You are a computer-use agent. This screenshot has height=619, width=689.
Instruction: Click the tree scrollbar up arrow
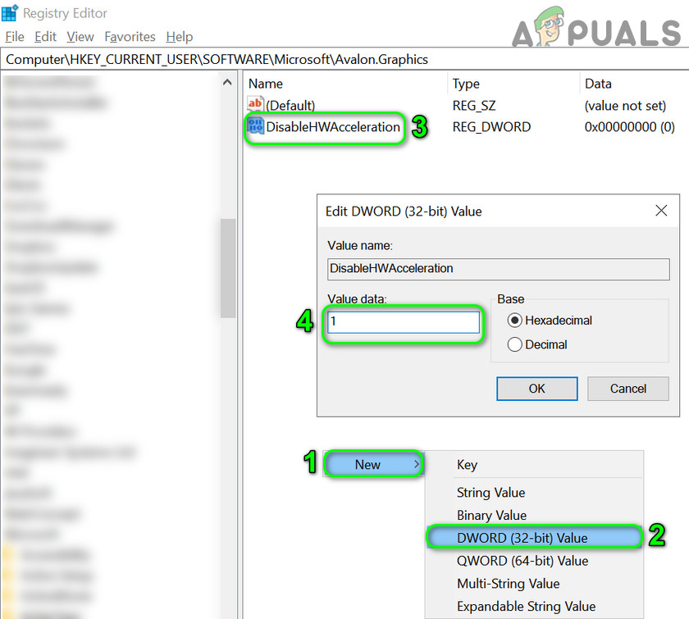(227, 82)
